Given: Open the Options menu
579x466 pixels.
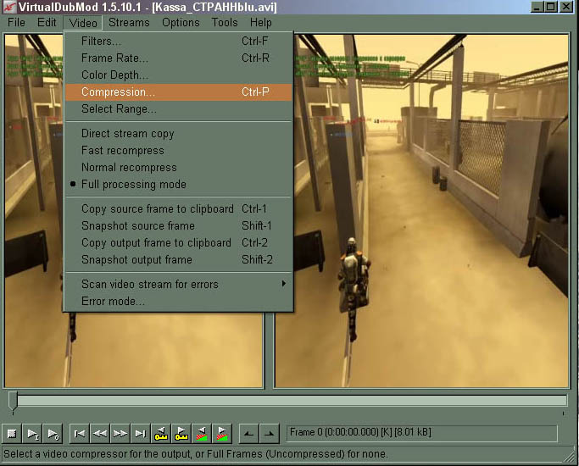Looking at the screenshot, I should (x=181, y=23).
